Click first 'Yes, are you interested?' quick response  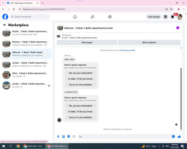(x=80, y=73)
